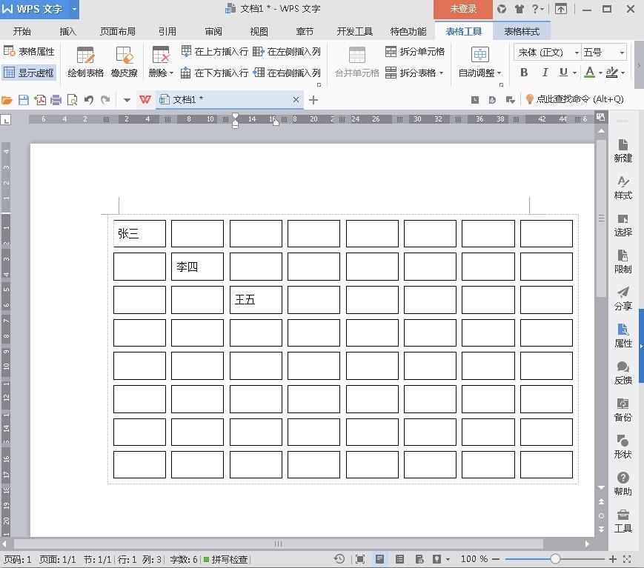
Task: Click the table cell containing 王五
Action: pyautogui.click(x=256, y=300)
